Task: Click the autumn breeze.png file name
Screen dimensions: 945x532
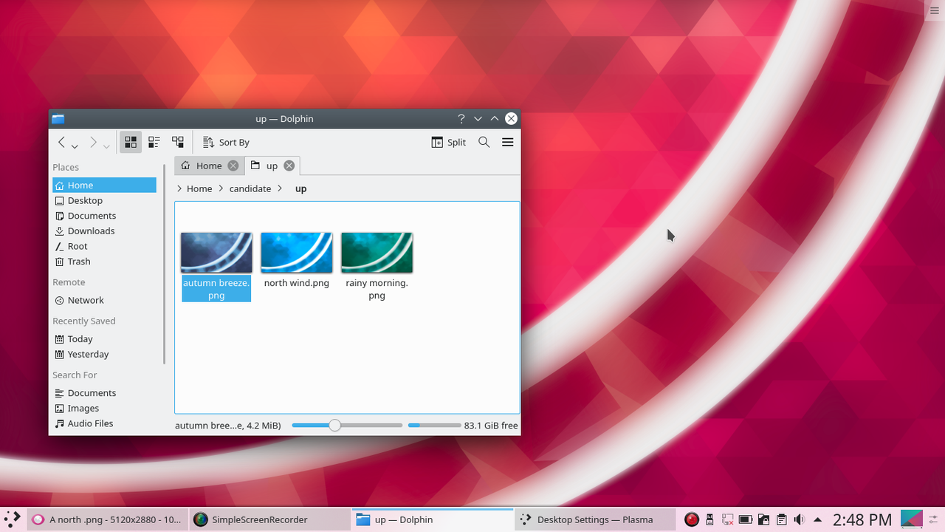Action: [216, 289]
